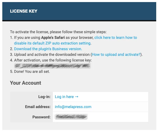
Task: Click the right arrow after Log in here
Action: click(x=76, y=97)
